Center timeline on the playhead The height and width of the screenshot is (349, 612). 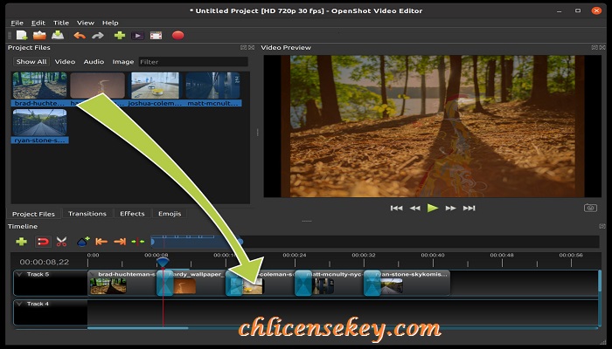(x=138, y=242)
